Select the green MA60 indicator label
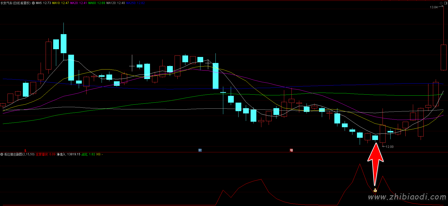Screen dimensions: 448x206 tap(97, 3)
